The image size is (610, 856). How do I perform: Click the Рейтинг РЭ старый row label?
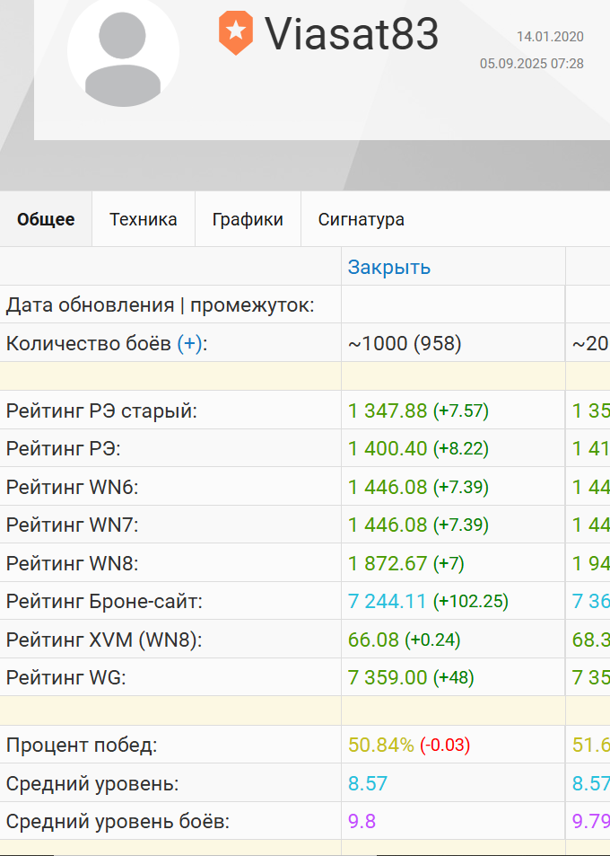point(101,411)
